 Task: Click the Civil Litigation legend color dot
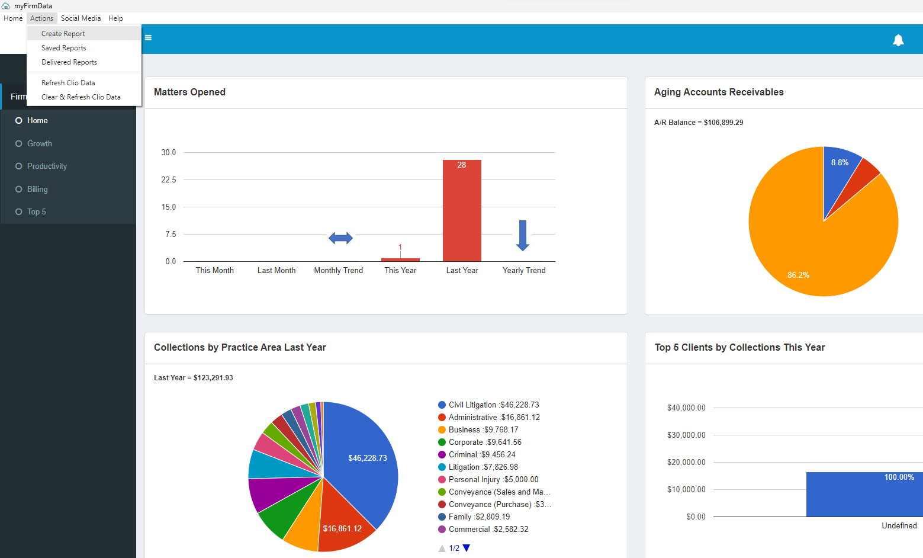point(442,405)
